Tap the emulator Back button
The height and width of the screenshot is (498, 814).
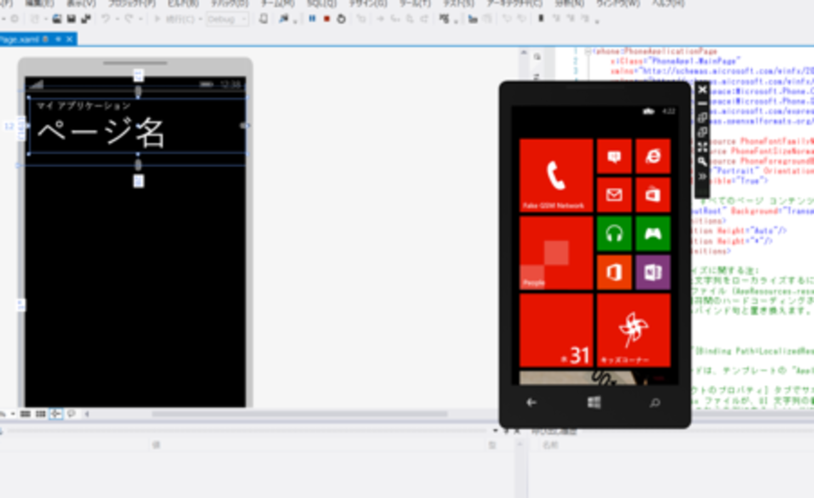[x=531, y=403]
